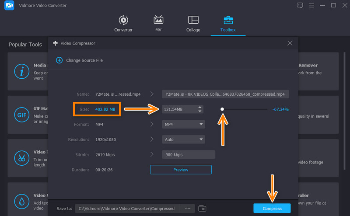Close the Video Compressor dialog
This screenshot has height=216, width=350.
pos(290,43)
